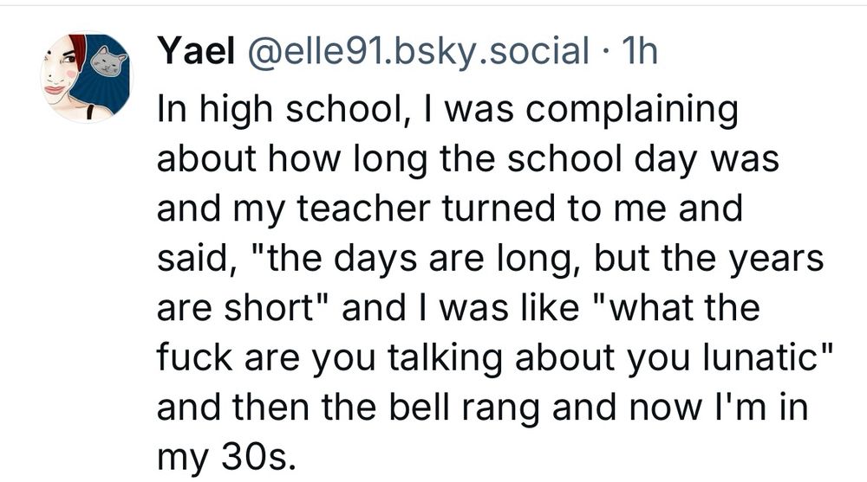The image size is (867, 482).
Task: Click the post's first line 'In high school'
Action: click(x=282, y=109)
